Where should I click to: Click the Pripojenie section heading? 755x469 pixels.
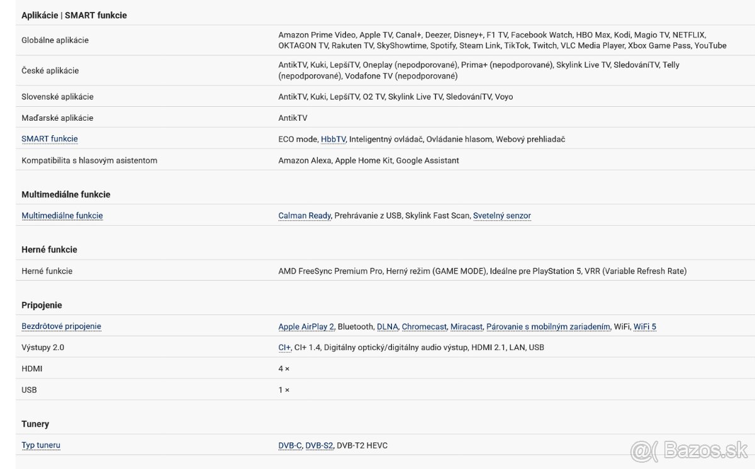[42, 305]
